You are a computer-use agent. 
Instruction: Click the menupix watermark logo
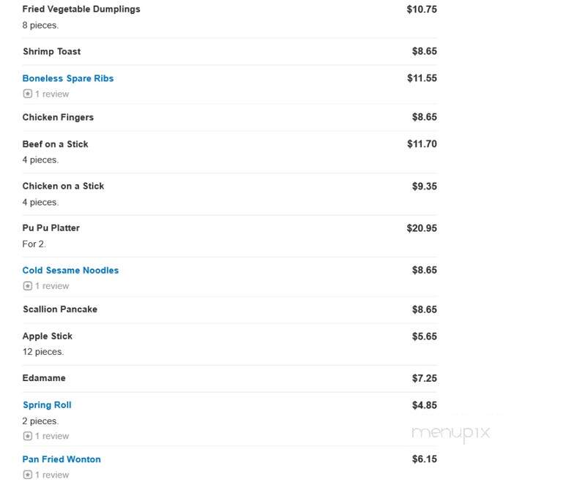click(x=451, y=433)
